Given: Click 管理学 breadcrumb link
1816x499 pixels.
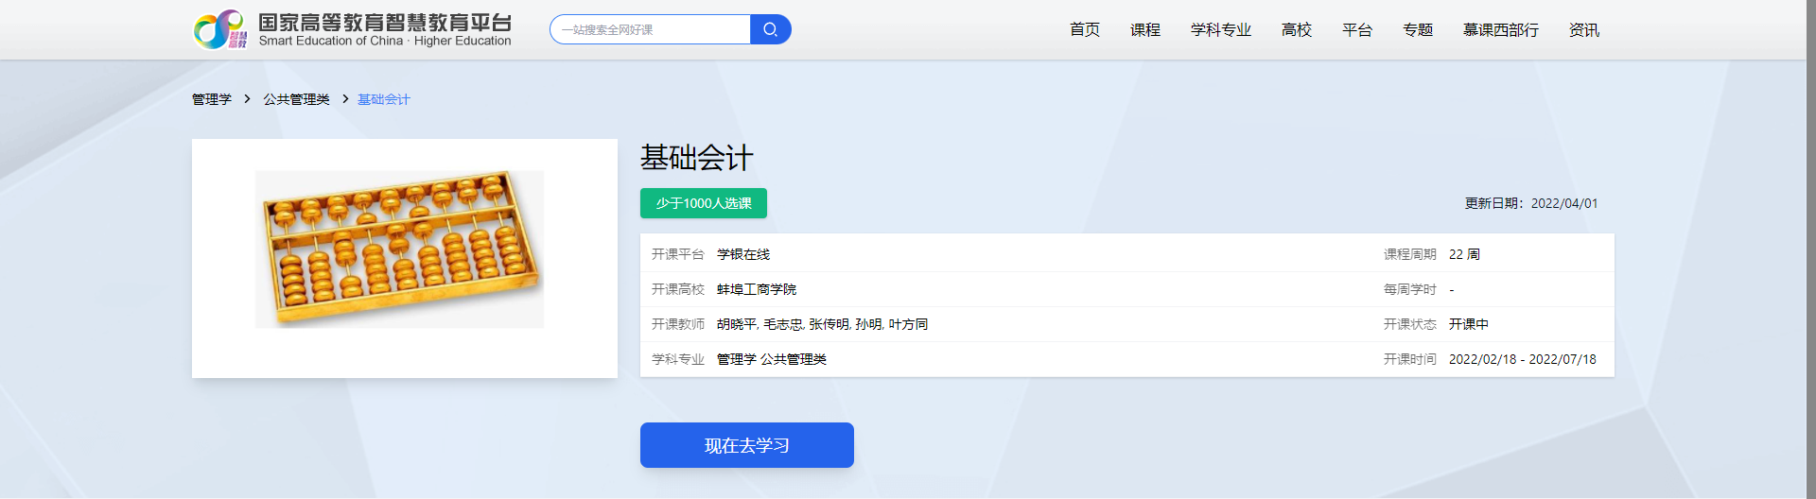Looking at the screenshot, I should point(212,99).
